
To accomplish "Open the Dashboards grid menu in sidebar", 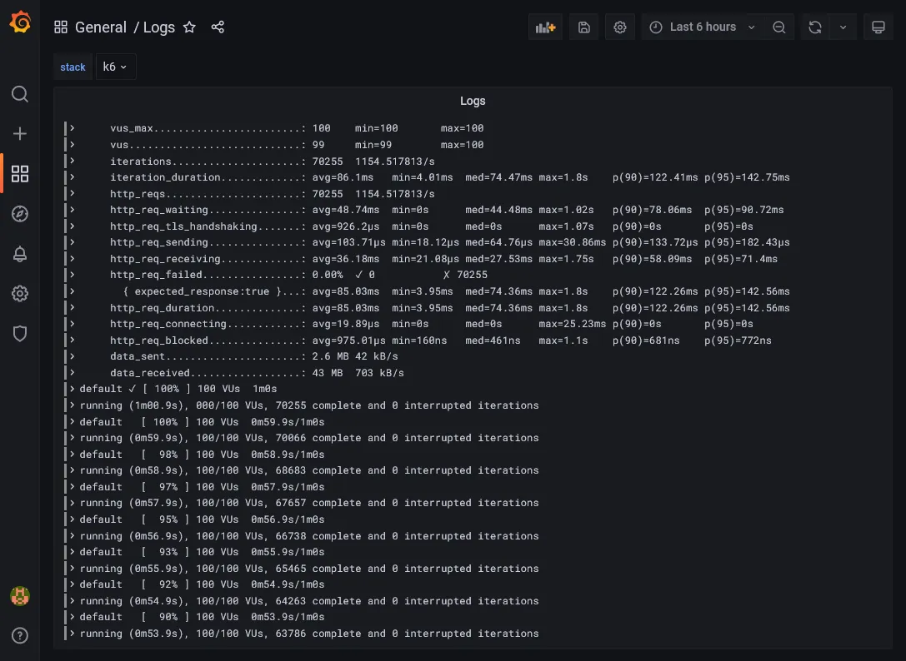I will 20,174.
